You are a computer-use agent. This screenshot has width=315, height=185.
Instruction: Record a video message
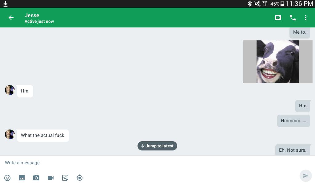[x=51, y=178]
